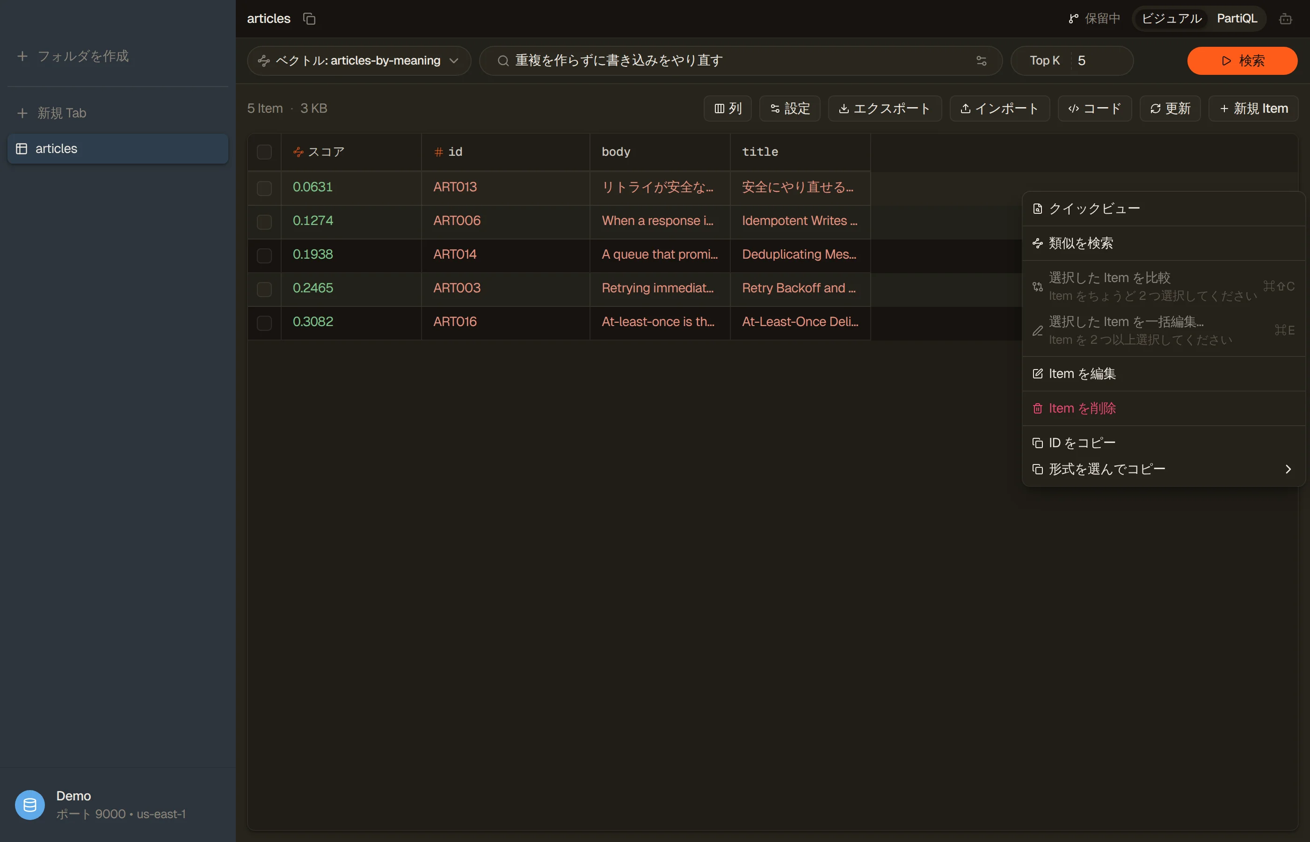
Task: Click the magnifier icon in the search field
Action: (503, 61)
